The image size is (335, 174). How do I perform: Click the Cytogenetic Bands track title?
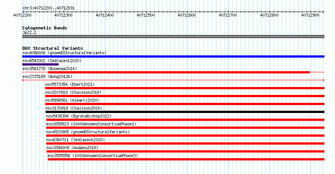point(45,28)
